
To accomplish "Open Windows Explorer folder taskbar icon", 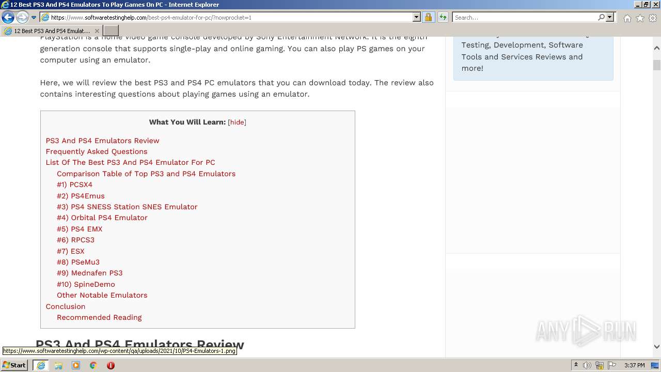I will (x=58, y=365).
